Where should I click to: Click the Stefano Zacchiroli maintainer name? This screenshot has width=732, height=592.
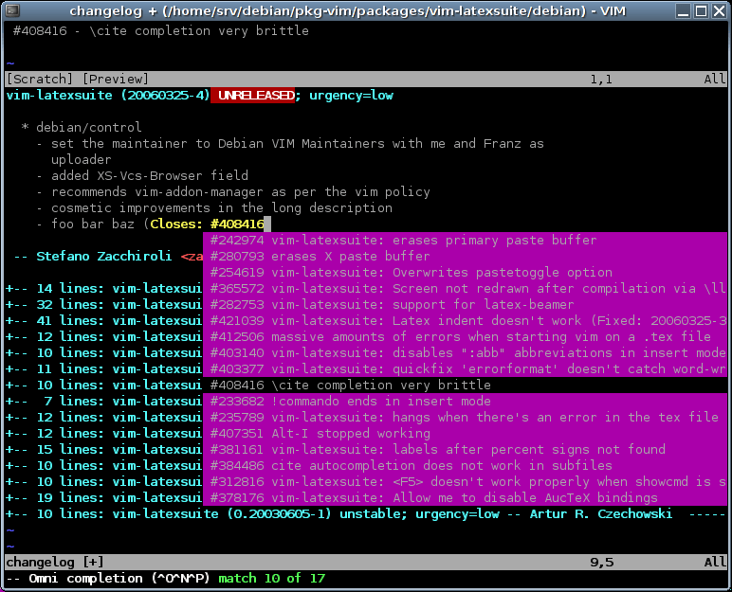tap(103, 256)
